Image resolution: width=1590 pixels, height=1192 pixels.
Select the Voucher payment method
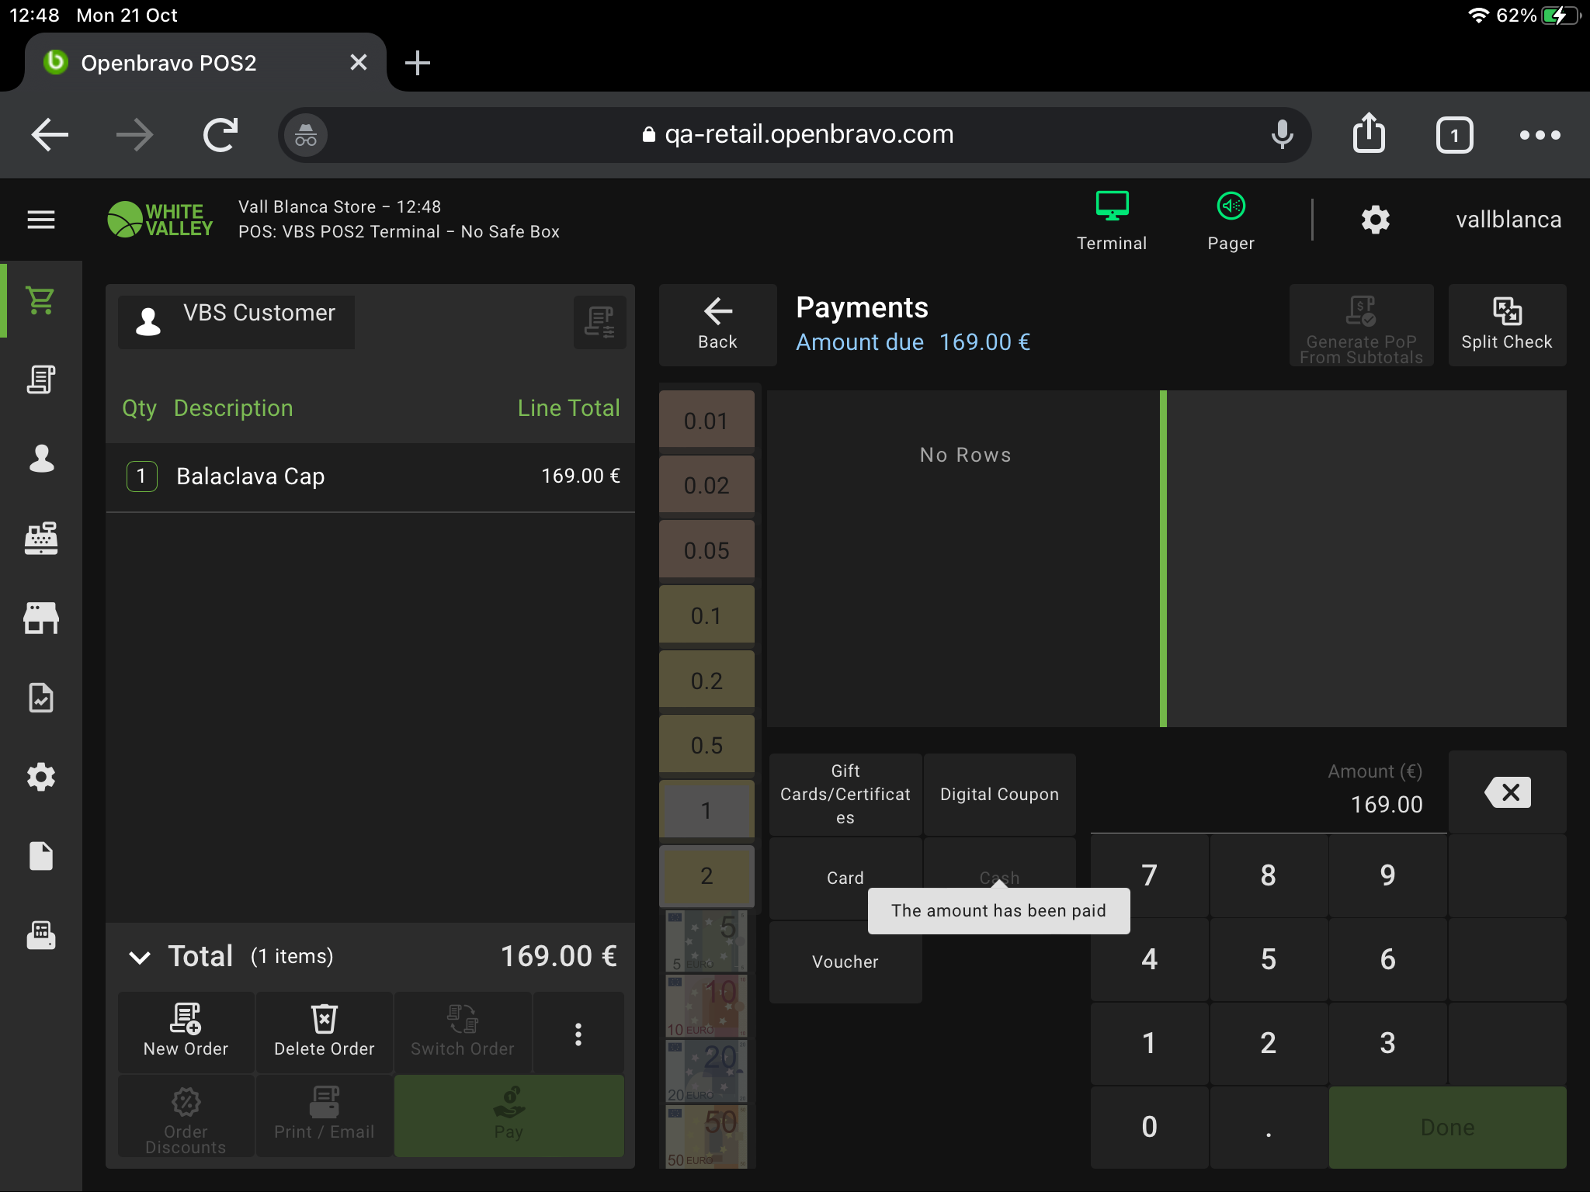click(x=845, y=962)
